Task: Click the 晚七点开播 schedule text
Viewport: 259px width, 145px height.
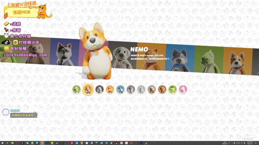Action: coord(20,36)
